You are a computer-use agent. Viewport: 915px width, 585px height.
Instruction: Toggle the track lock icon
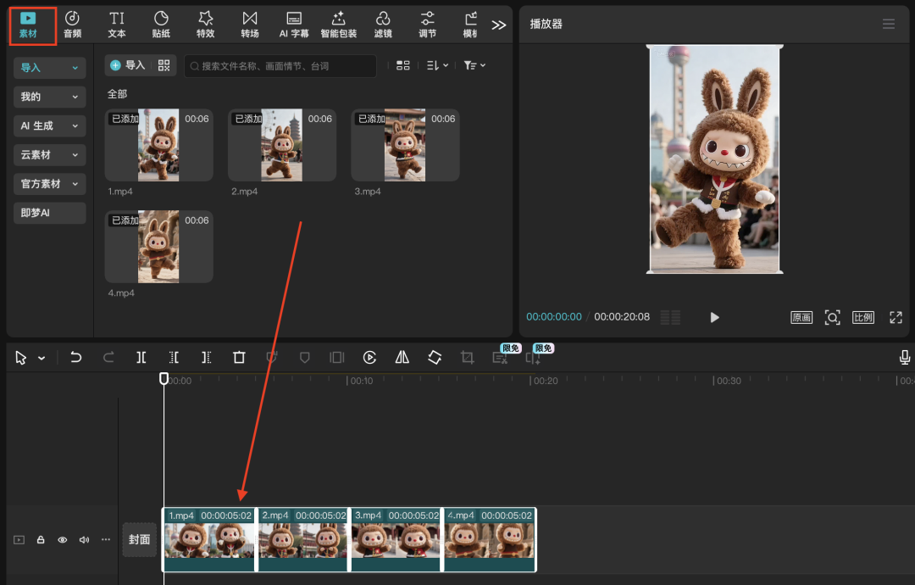click(x=41, y=540)
